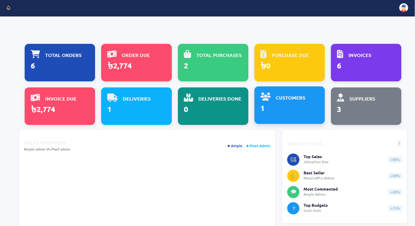Screen dimensions: 415x226
Task: Click the document icon on Invoices card
Action: pos(340,54)
